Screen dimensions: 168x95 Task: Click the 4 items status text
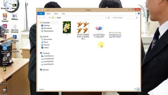41,89
